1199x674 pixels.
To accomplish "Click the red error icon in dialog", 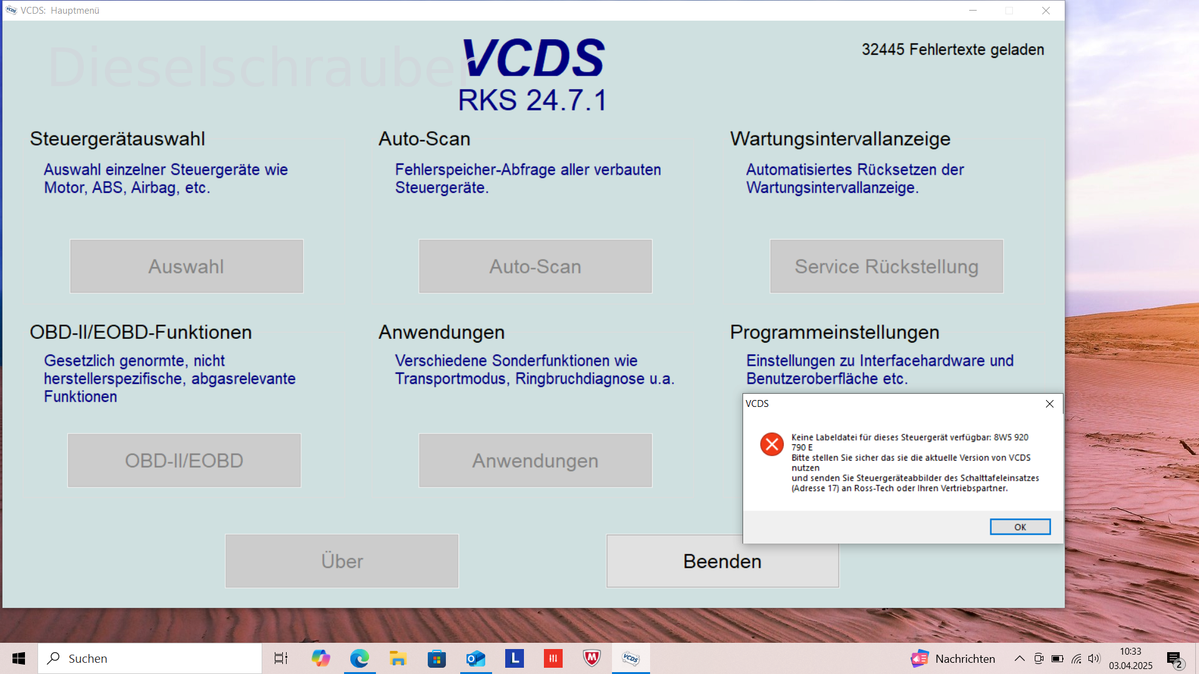I will [772, 444].
